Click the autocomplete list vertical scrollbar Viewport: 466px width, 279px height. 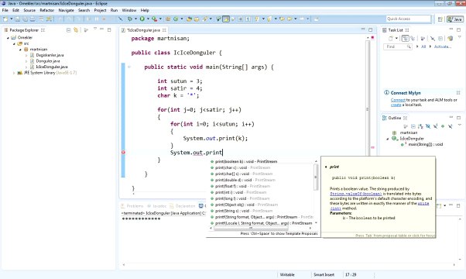tap(316, 177)
